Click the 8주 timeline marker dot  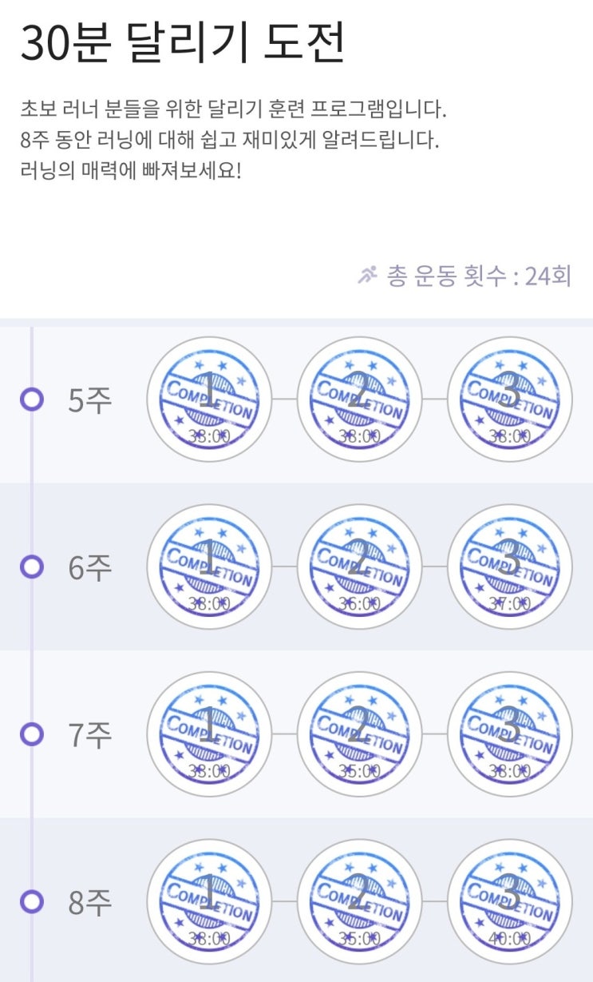pyautogui.click(x=31, y=901)
